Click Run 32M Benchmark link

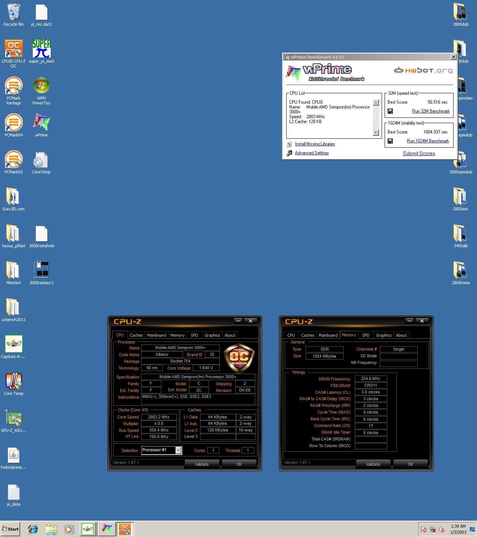431,111
